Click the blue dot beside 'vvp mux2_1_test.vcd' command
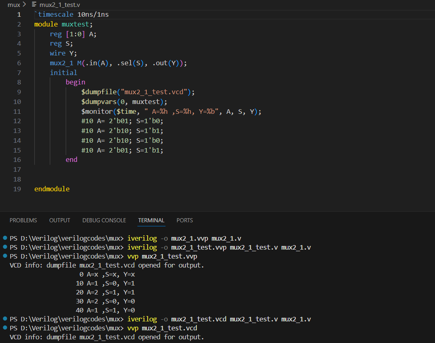 (5, 328)
